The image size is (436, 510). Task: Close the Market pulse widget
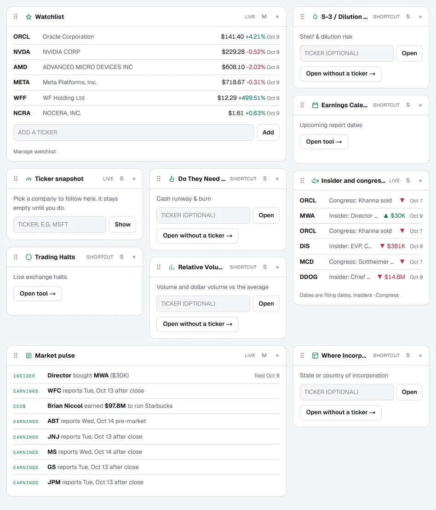pos(277,355)
